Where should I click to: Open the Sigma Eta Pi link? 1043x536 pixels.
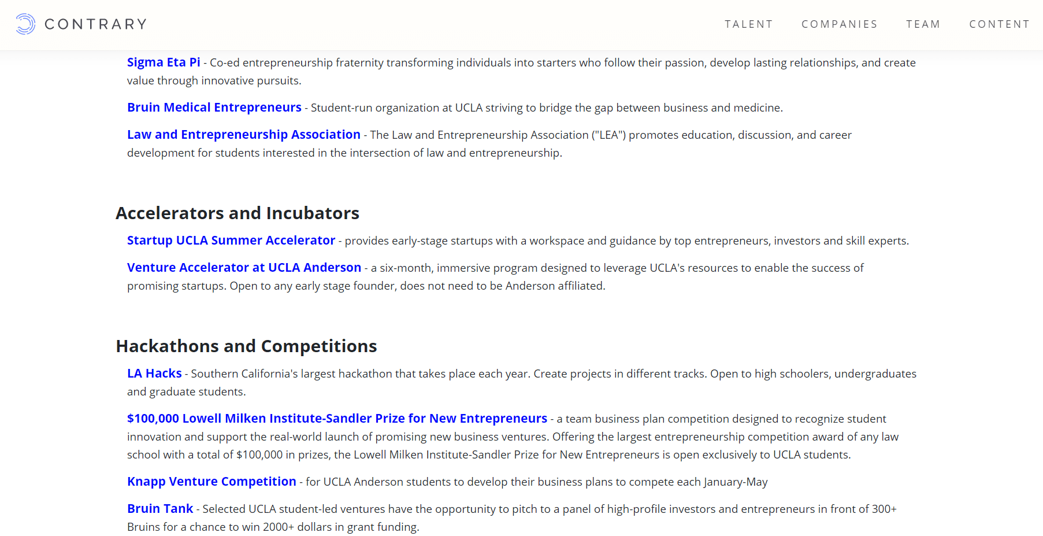point(164,62)
